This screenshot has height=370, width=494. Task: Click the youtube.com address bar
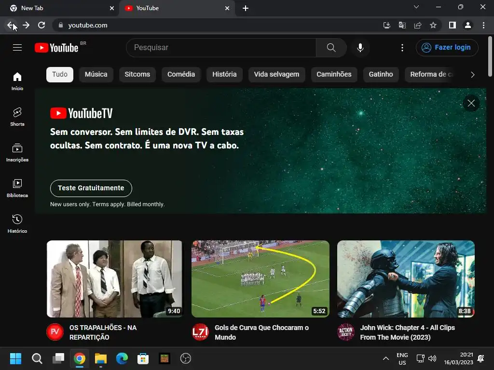coord(218,25)
